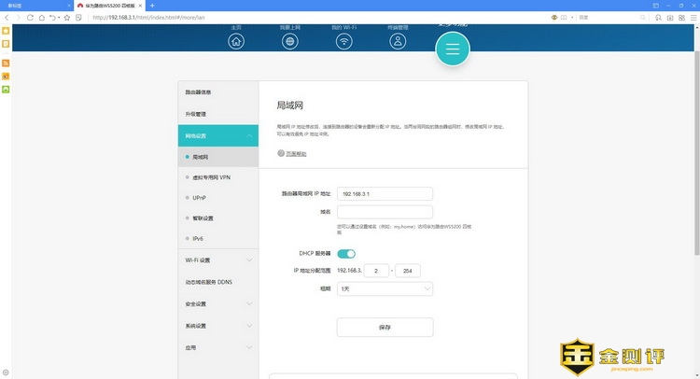Click the browser back arrow

point(7,18)
